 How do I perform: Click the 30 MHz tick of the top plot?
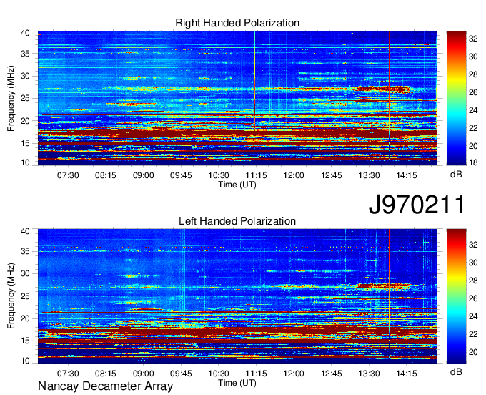[x=25, y=76]
